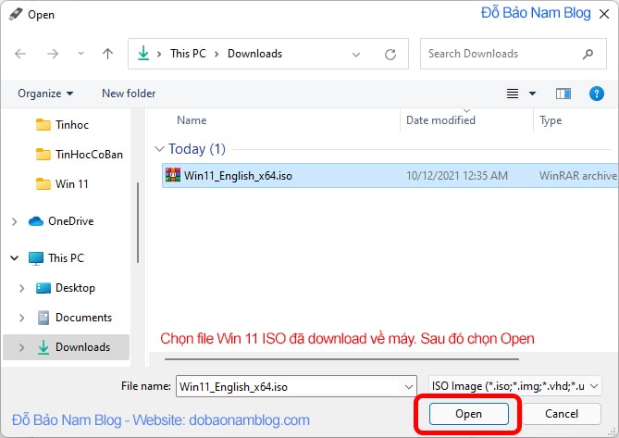This screenshot has width=619, height=438.
Task: Open the view options dropdown arrow
Action: click(x=532, y=94)
